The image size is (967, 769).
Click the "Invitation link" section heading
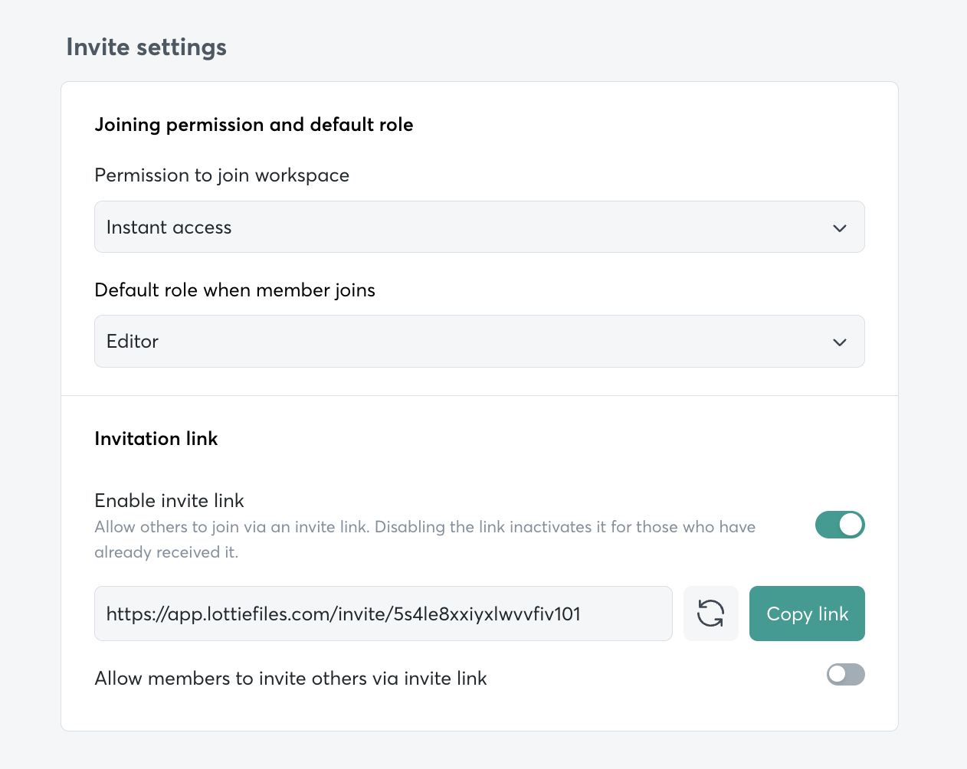point(156,439)
